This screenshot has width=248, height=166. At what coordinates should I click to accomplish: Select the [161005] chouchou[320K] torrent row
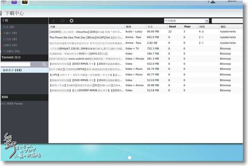click(x=146, y=32)
